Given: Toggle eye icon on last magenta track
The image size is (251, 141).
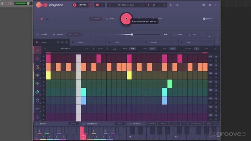Looking at the screenshot, I should [x=211, y=115].
